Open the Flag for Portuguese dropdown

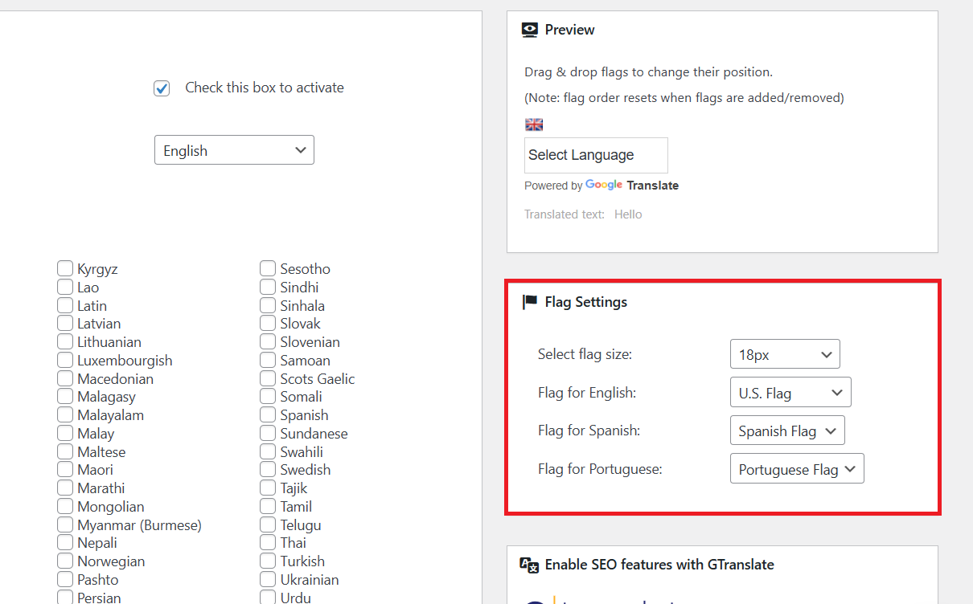(796, 469)
